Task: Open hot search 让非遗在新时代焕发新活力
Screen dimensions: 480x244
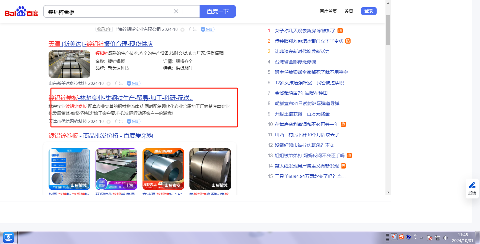Action: (302, 51)
